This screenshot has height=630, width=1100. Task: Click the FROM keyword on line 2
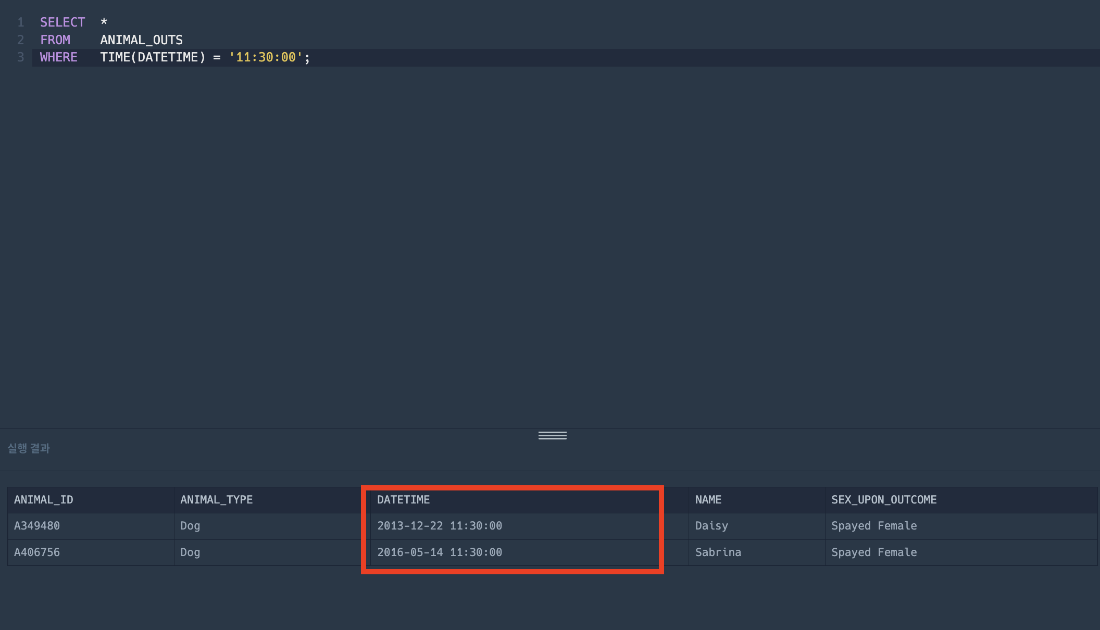[x=55, y=40]
